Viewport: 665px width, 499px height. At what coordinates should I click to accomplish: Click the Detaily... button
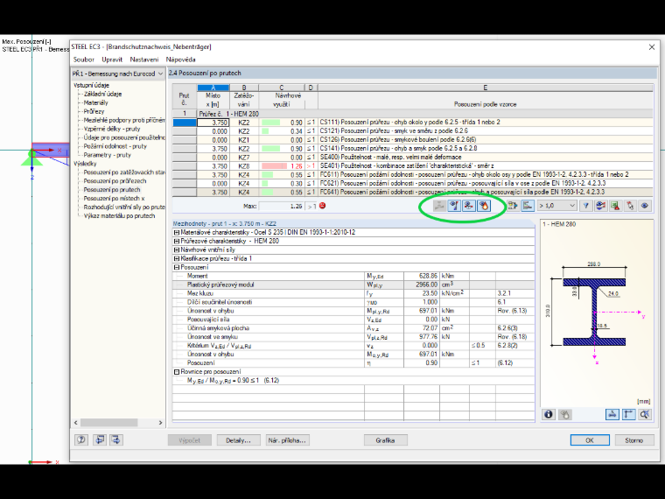[238, 440]
